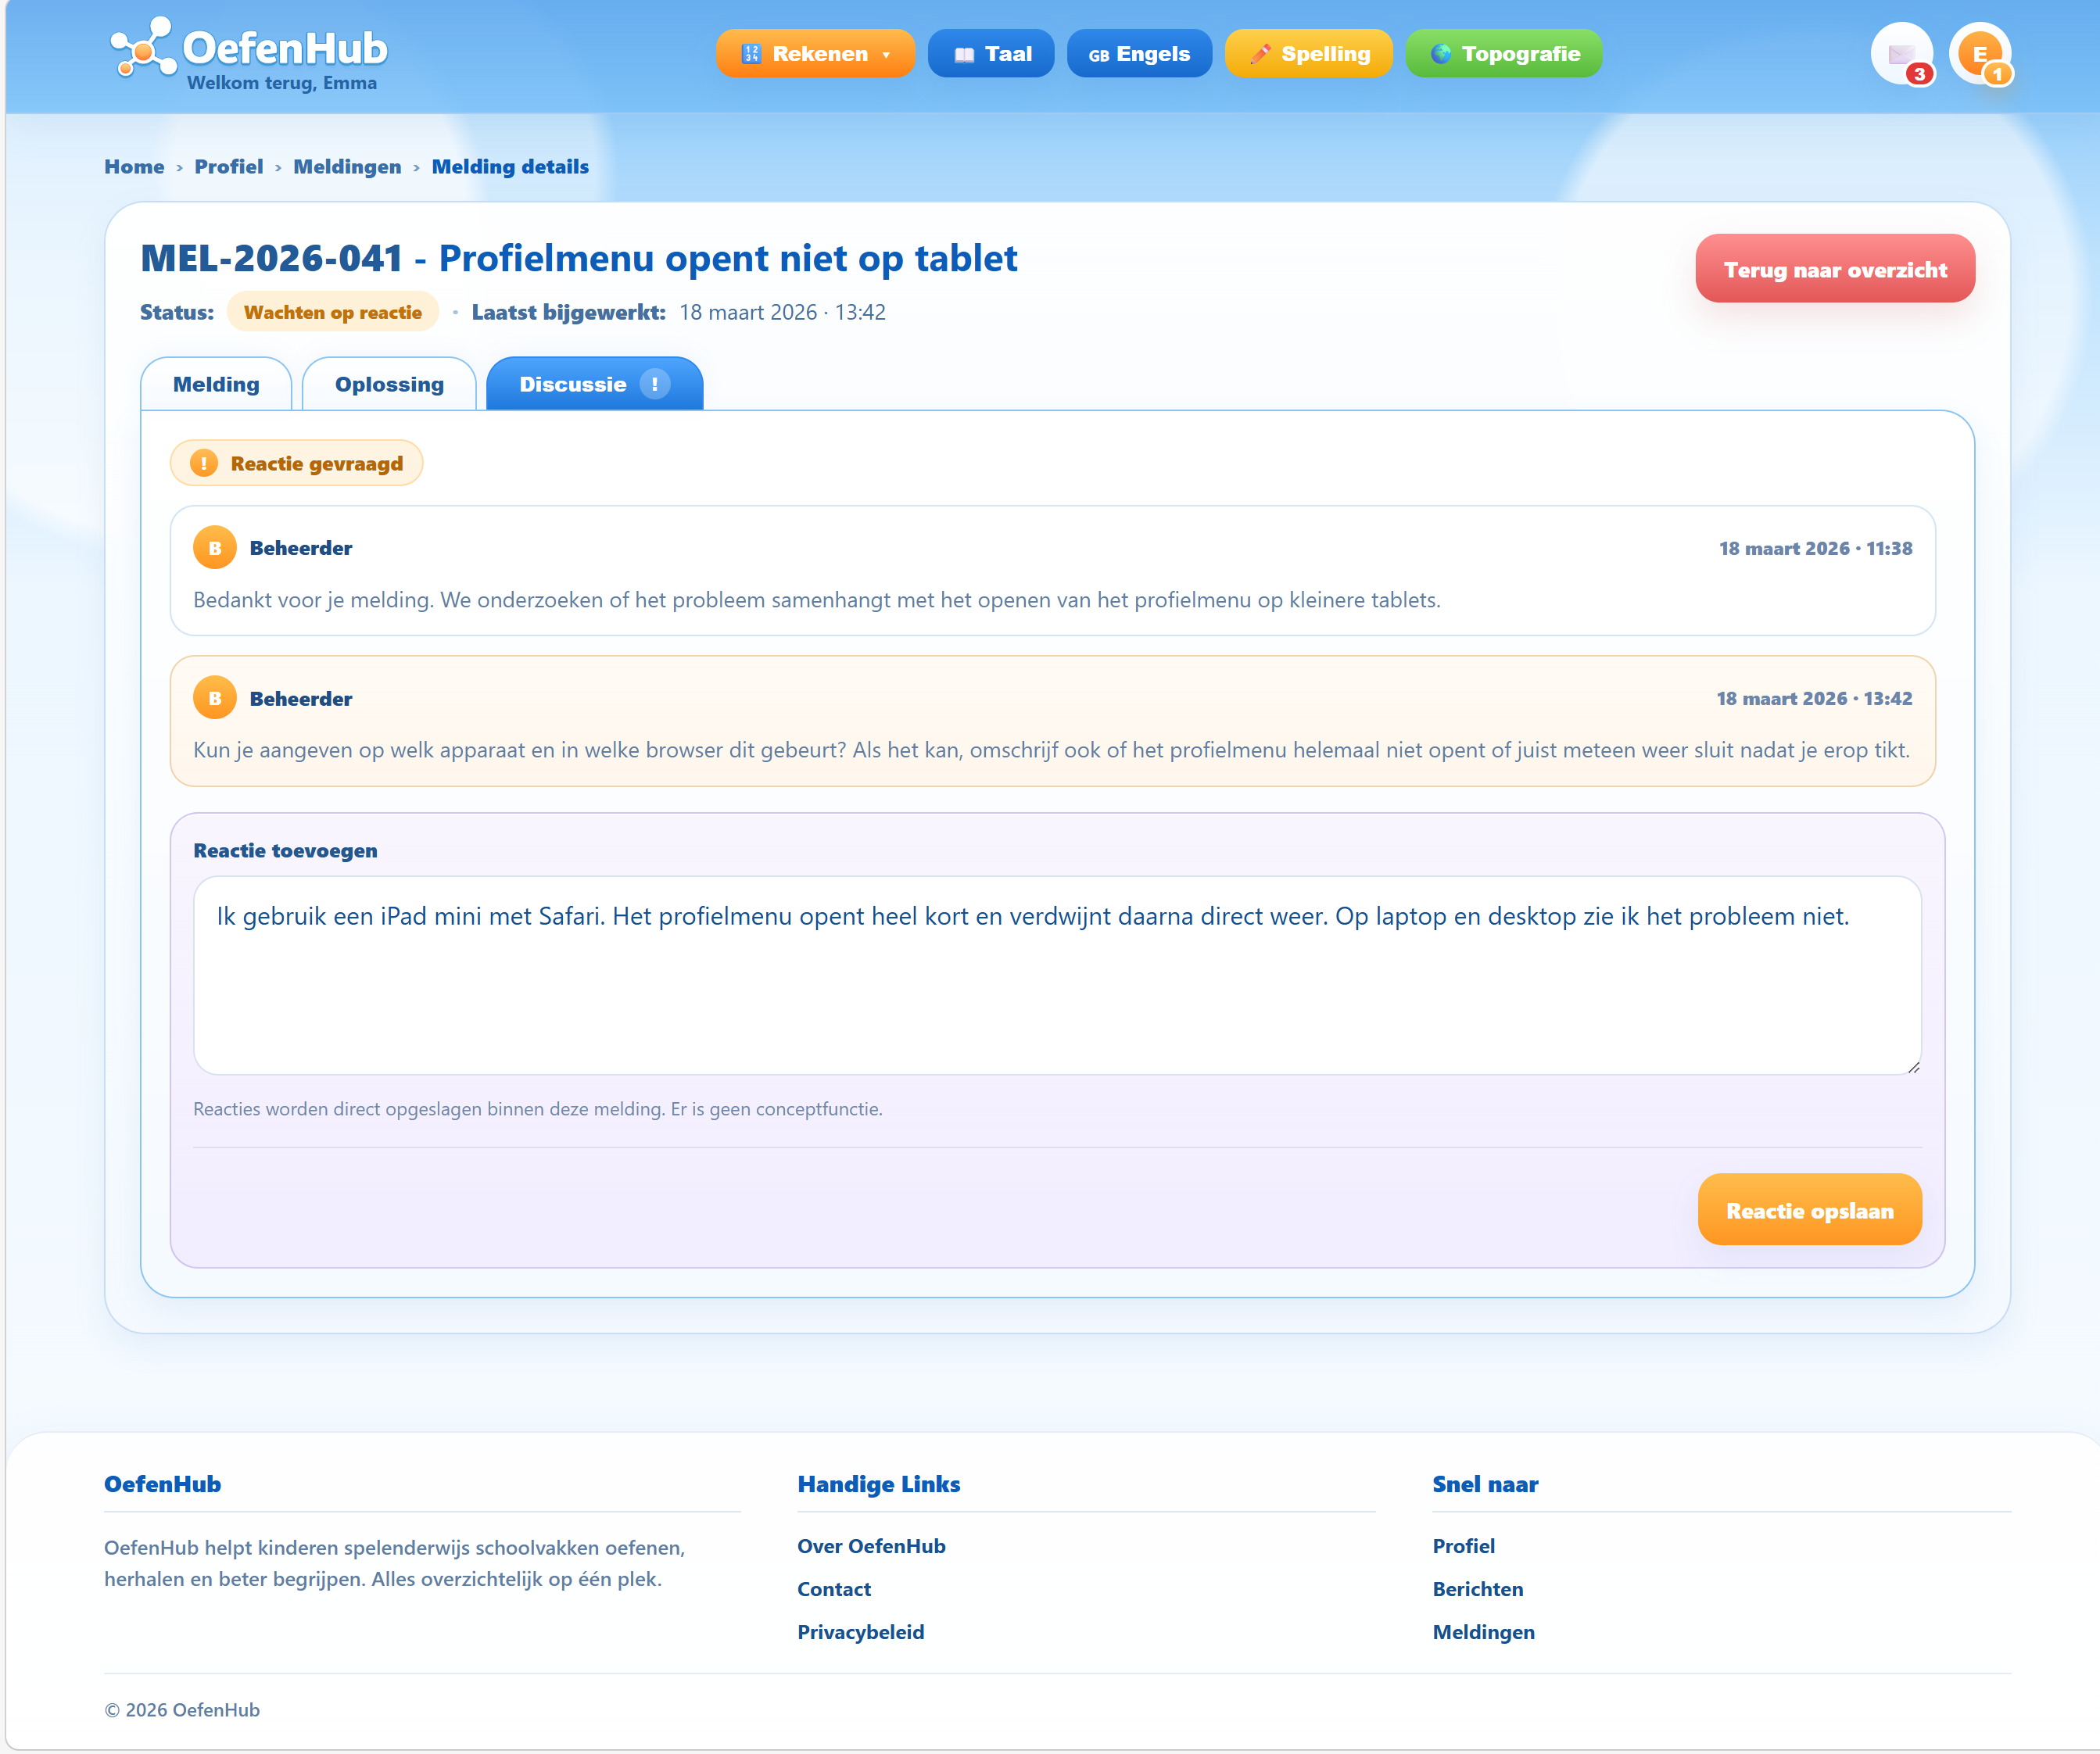
Task: Click Terug naar overzicht button
Action: tap(1835, 269)
